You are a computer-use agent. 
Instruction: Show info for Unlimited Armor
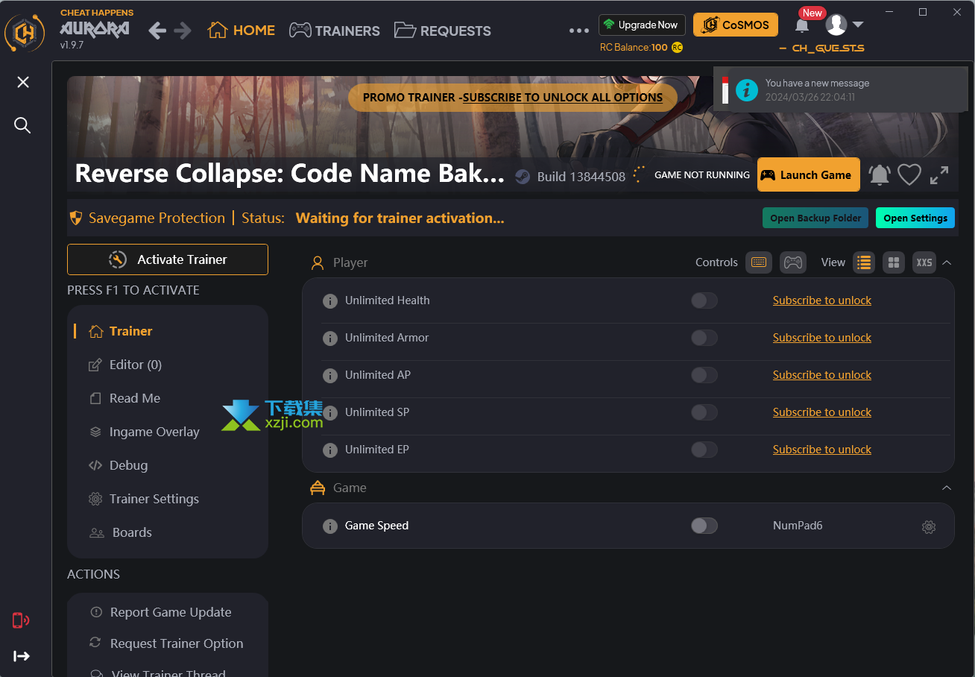coord(330,338)
